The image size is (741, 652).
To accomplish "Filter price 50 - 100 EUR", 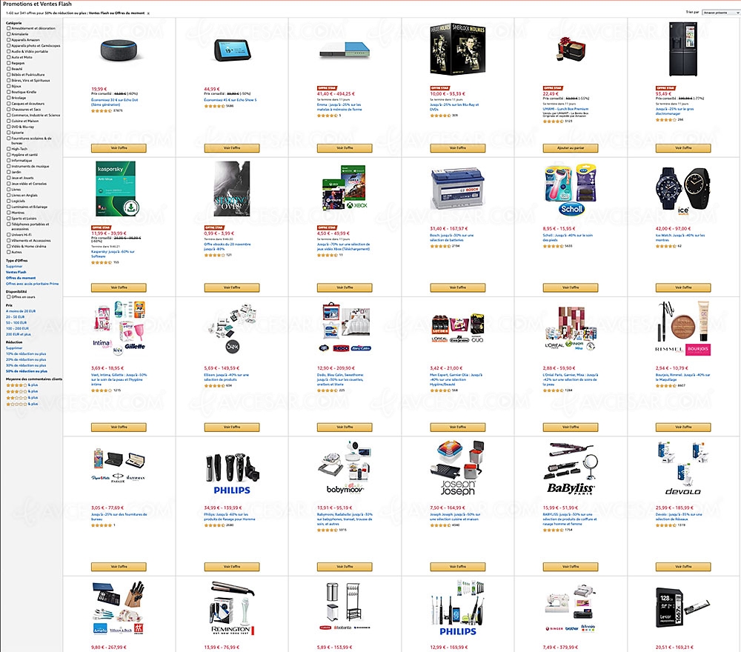I will 16,322.
